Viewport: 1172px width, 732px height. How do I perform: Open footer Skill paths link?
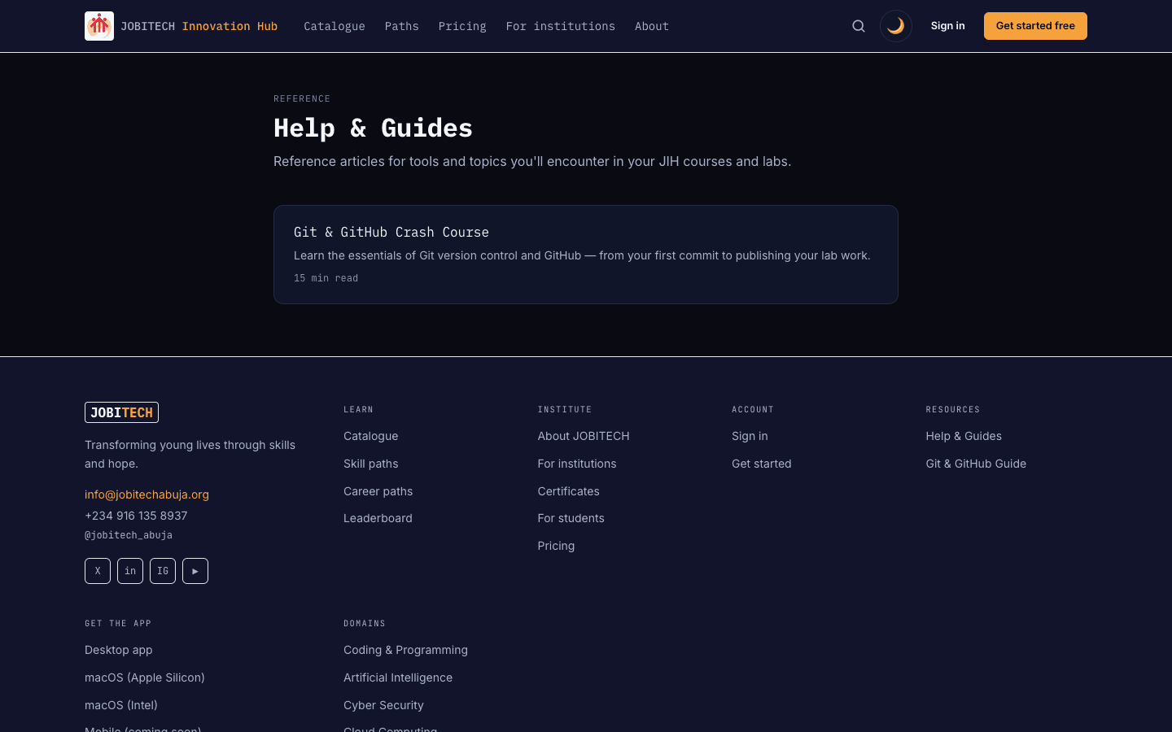pyautogui.click(x=371, y=464)
